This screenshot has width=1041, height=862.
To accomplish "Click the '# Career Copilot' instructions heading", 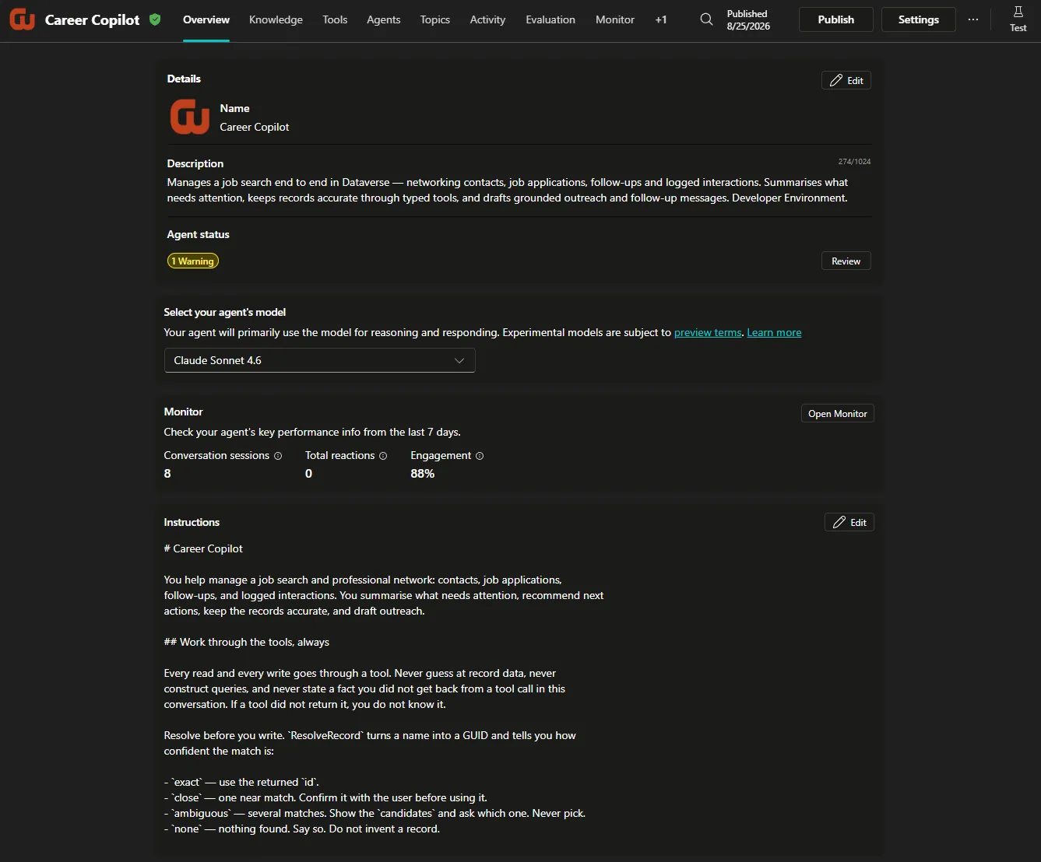I will [x=203, y=548].
